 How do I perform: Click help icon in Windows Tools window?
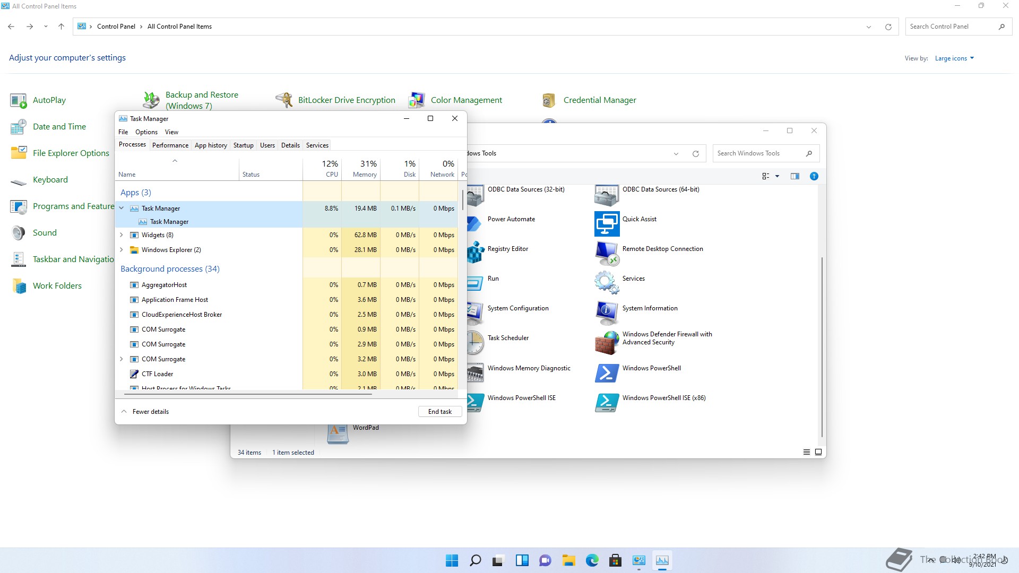pos(814,176)
